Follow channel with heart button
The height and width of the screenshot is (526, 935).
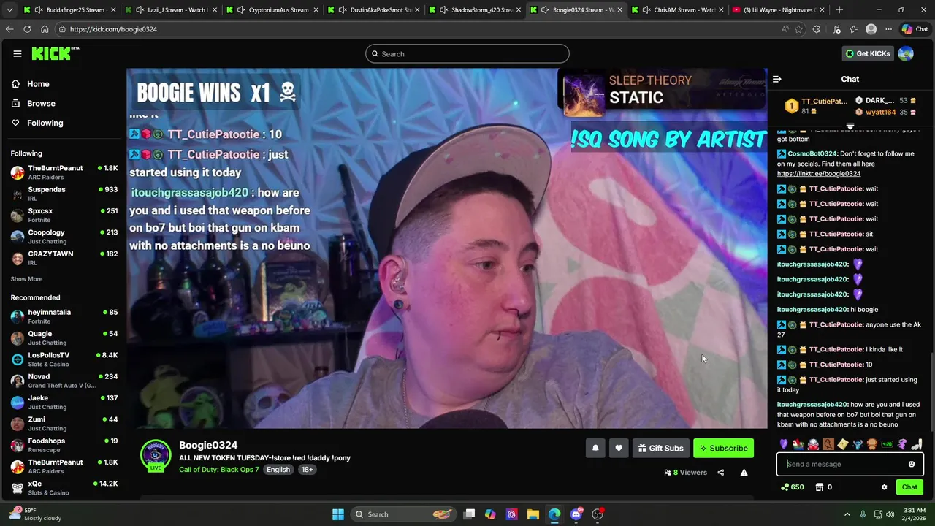point(619,448)
